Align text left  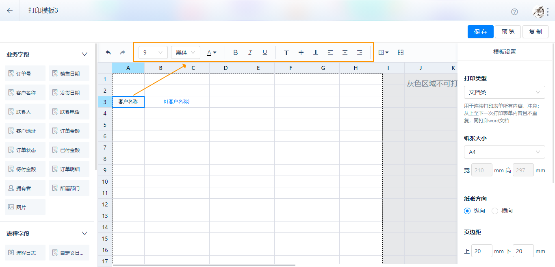330,52
